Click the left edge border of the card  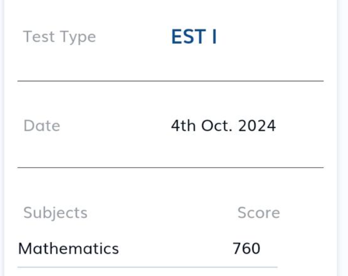[x=3, y=138]
